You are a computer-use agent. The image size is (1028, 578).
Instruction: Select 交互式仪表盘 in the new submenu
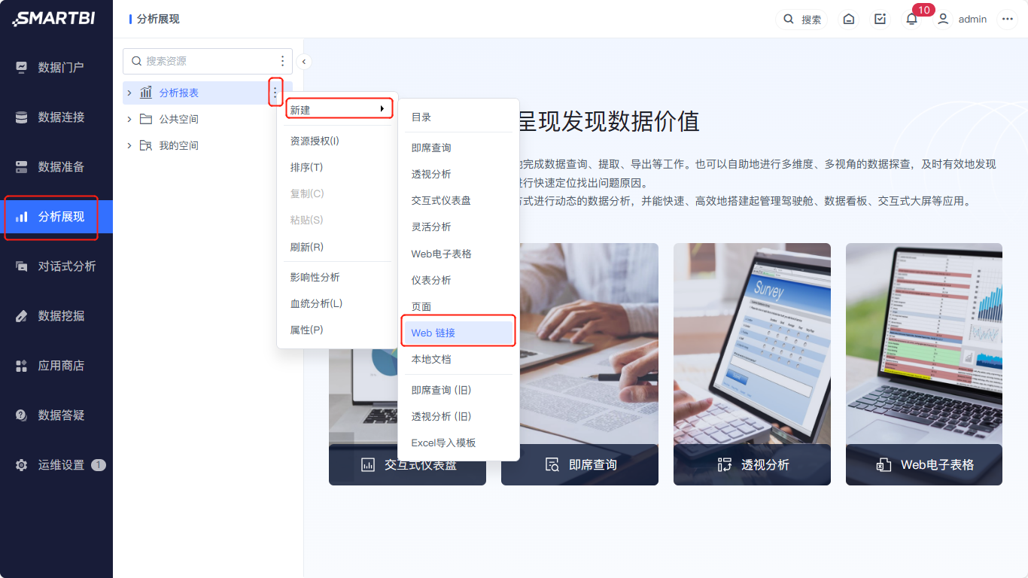[458, 200]
